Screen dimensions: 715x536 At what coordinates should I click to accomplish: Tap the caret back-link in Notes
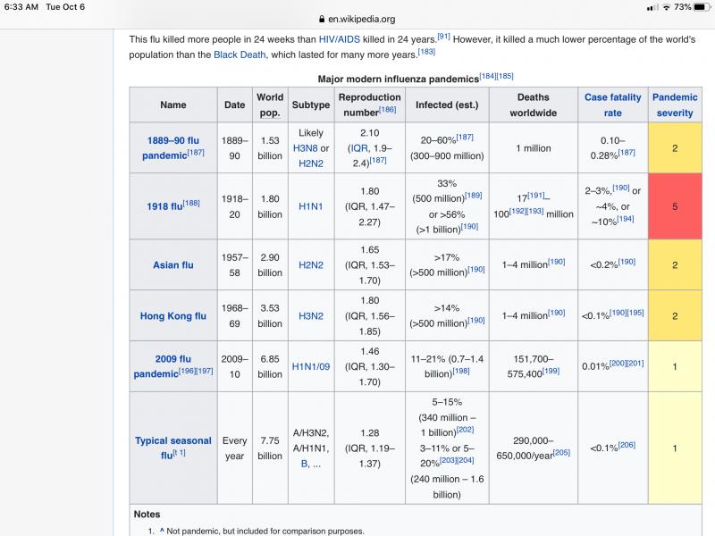[162, 530]
